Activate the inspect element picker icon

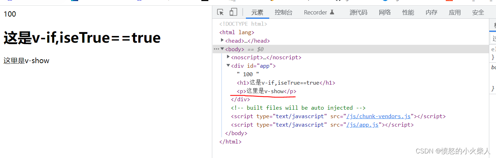220,12
